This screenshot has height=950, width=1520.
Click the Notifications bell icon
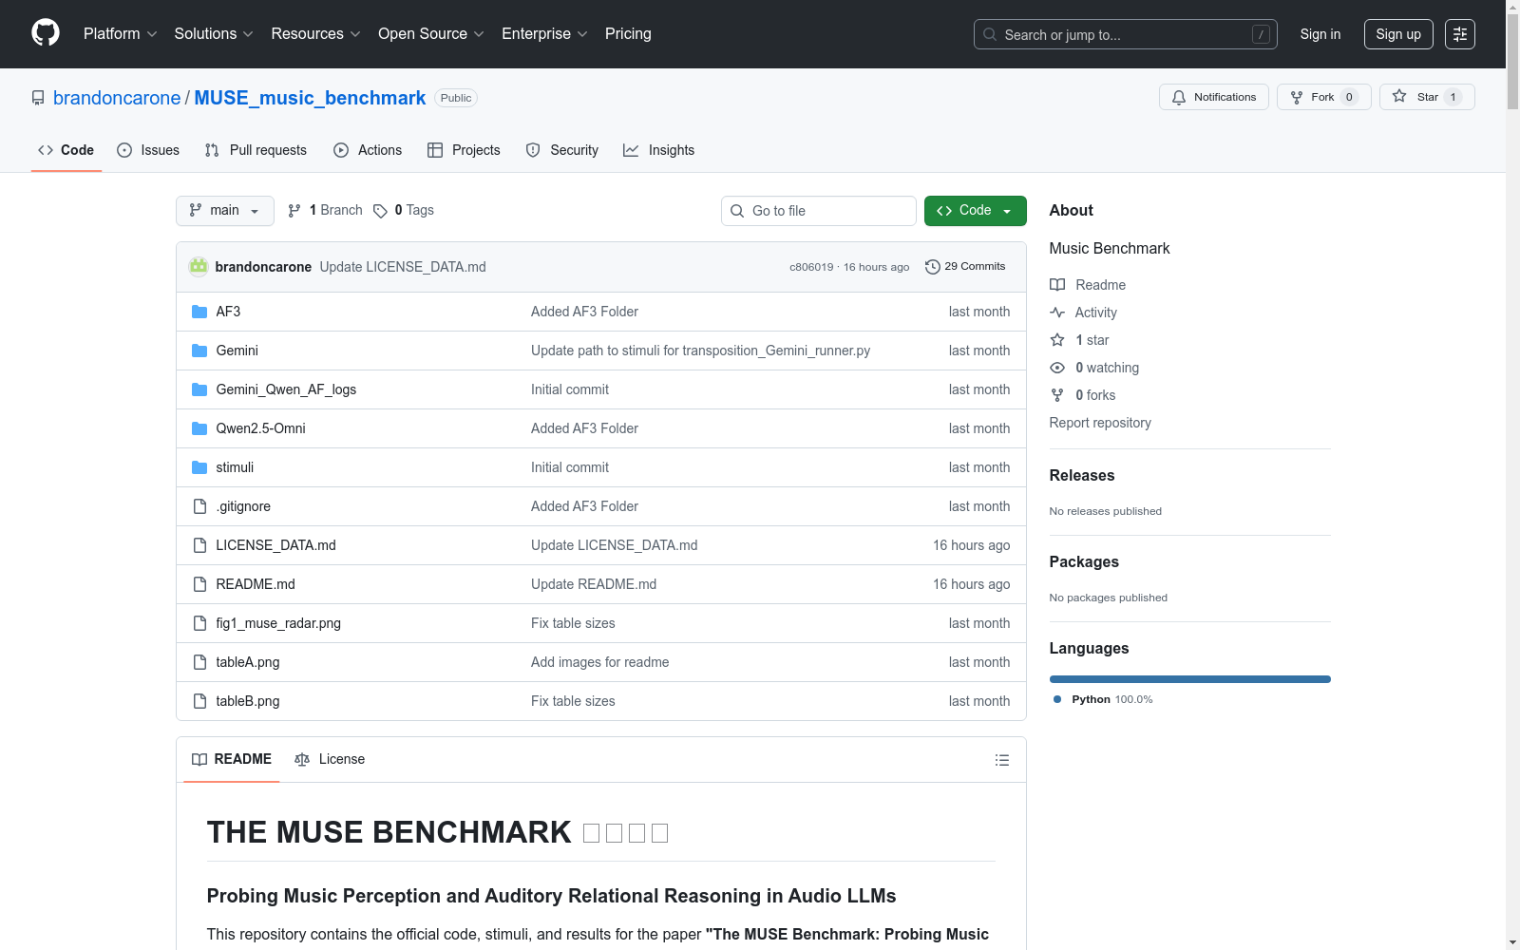(1179, 97)
